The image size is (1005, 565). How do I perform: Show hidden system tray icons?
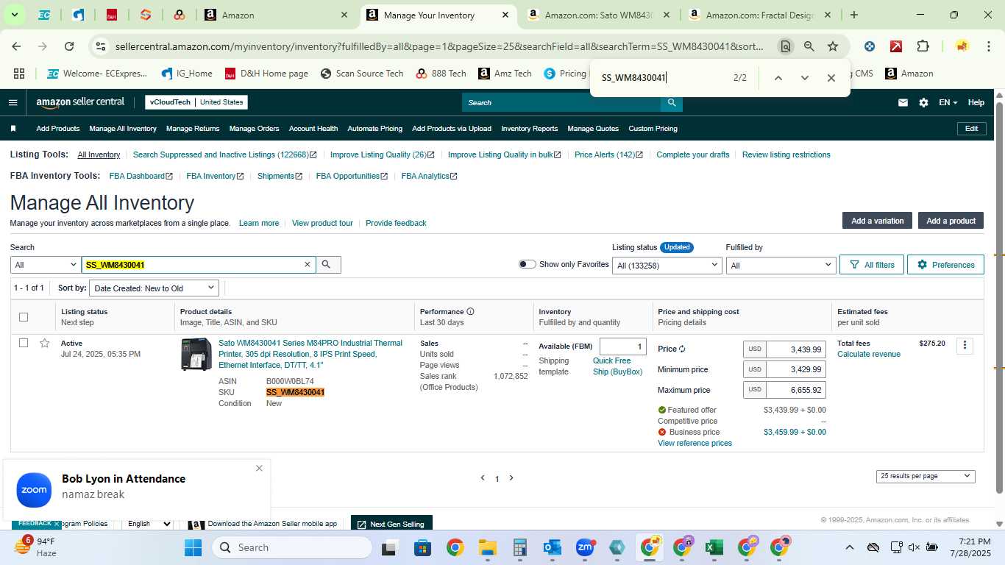[x=849, y=547]
